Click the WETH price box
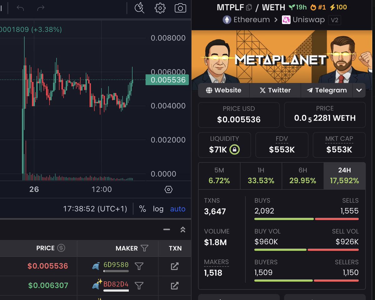 pos(325,115)
